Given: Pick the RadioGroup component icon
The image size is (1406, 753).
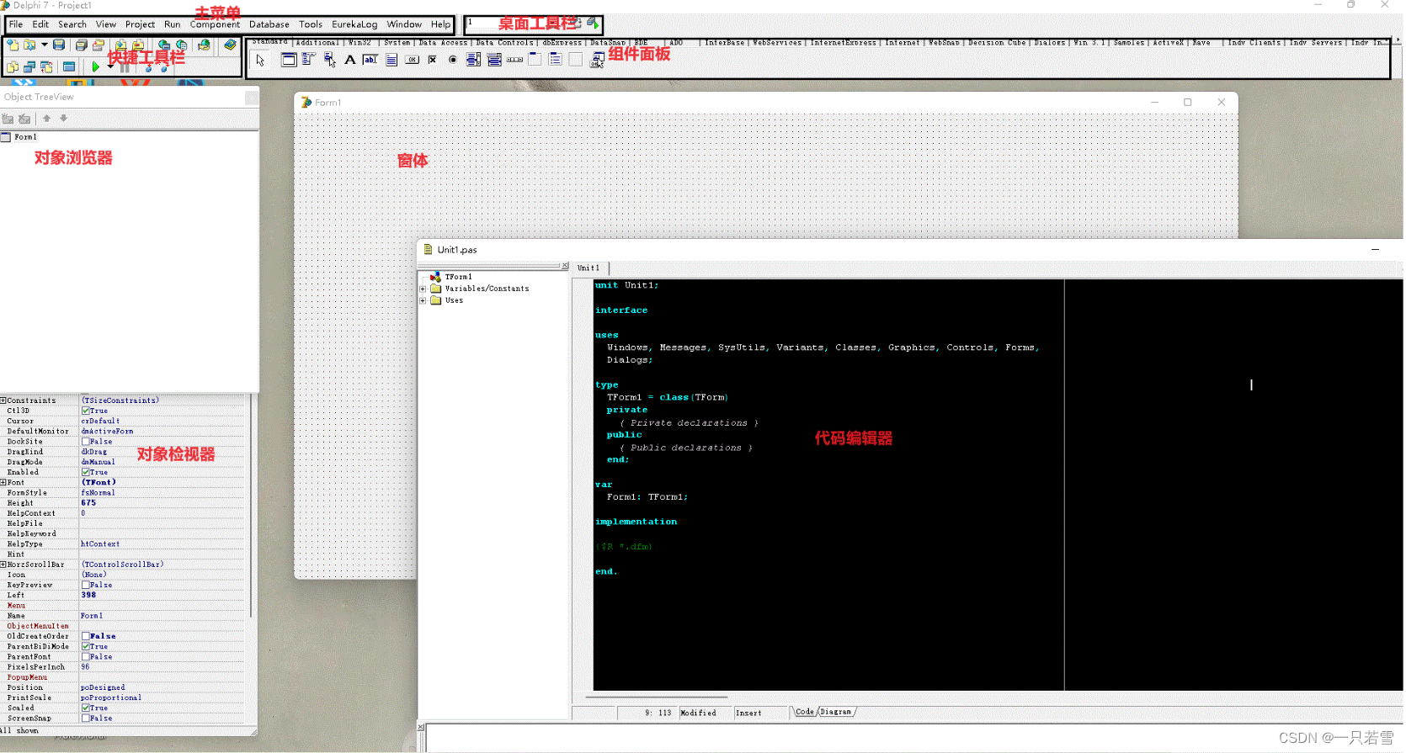Looking at the screenshot, I should (556, 60).
